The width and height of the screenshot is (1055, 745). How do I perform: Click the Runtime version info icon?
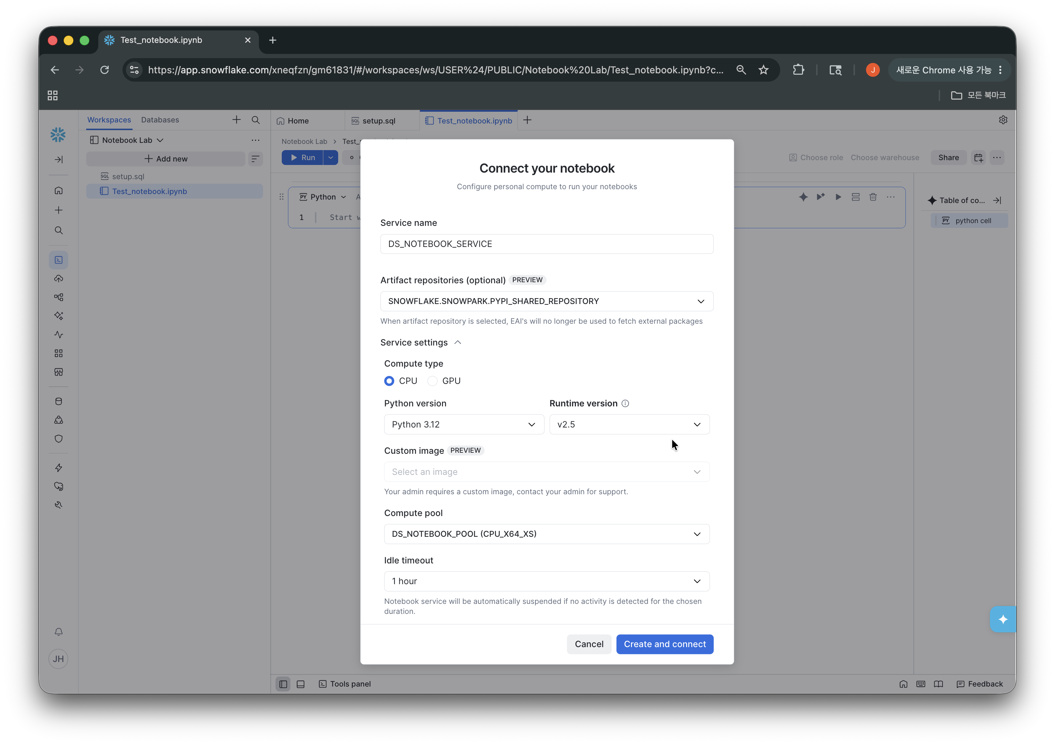click(625, 404)
